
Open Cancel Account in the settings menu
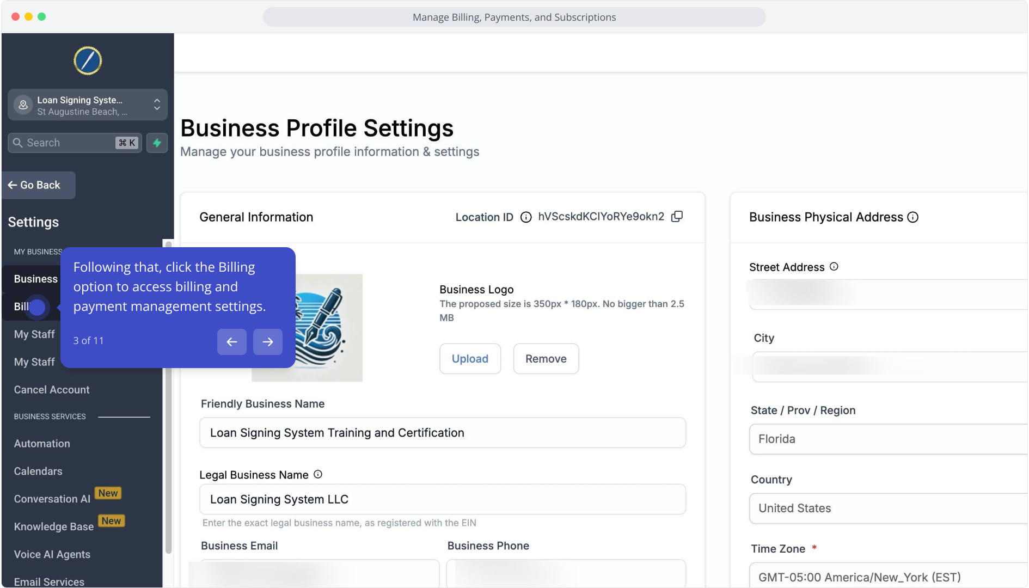[52, 390]
